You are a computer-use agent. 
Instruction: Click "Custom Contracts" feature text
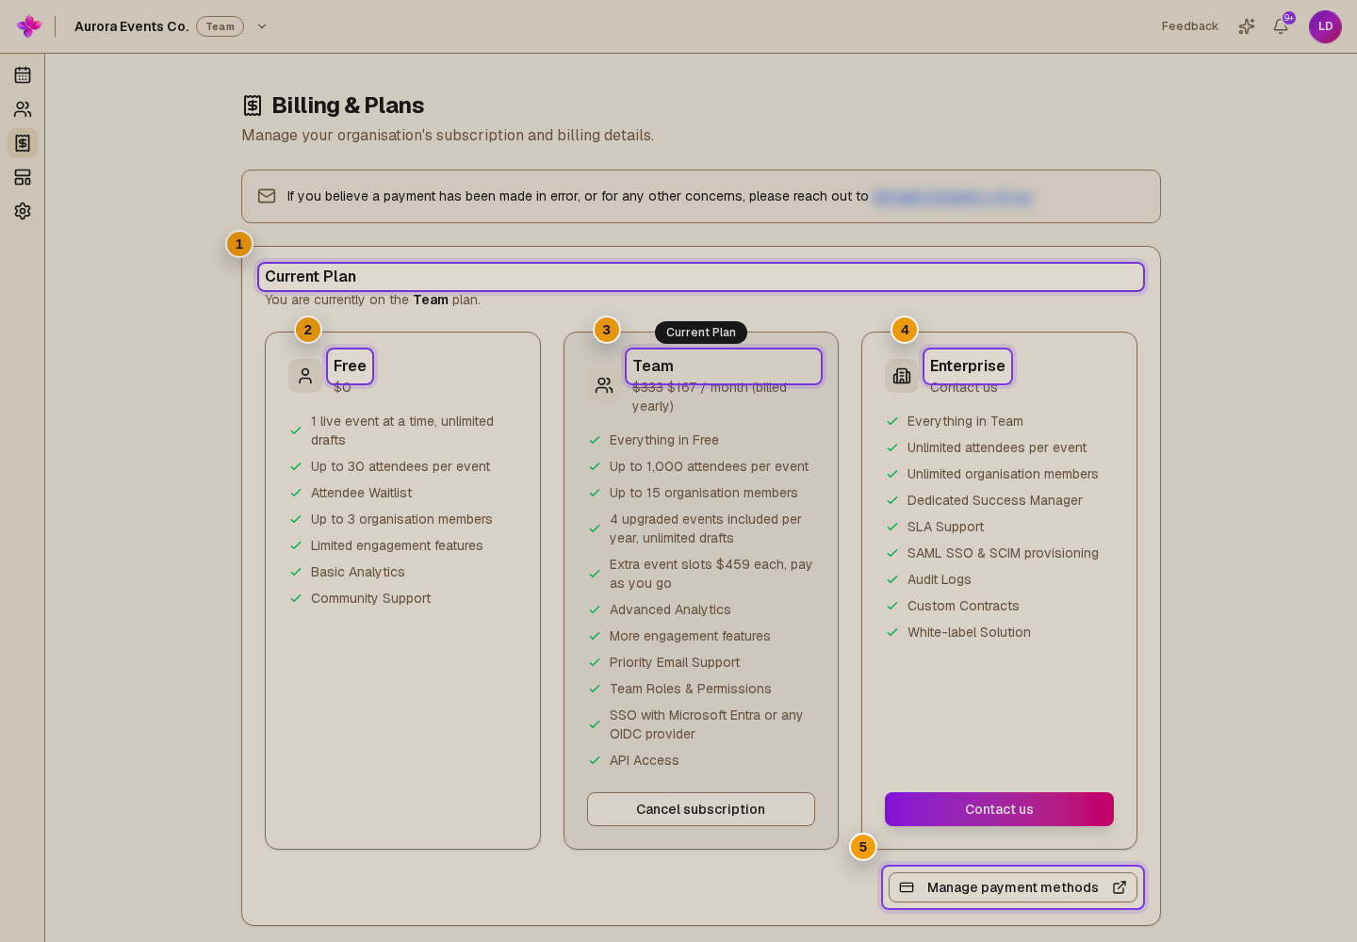(x=963, y=606)
